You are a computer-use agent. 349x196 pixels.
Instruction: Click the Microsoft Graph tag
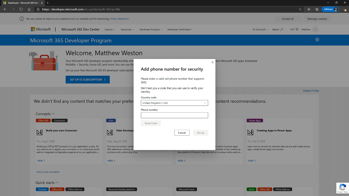[187, 189]
